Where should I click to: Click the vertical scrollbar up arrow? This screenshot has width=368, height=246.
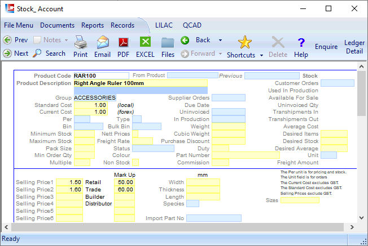tap(362, 67)
